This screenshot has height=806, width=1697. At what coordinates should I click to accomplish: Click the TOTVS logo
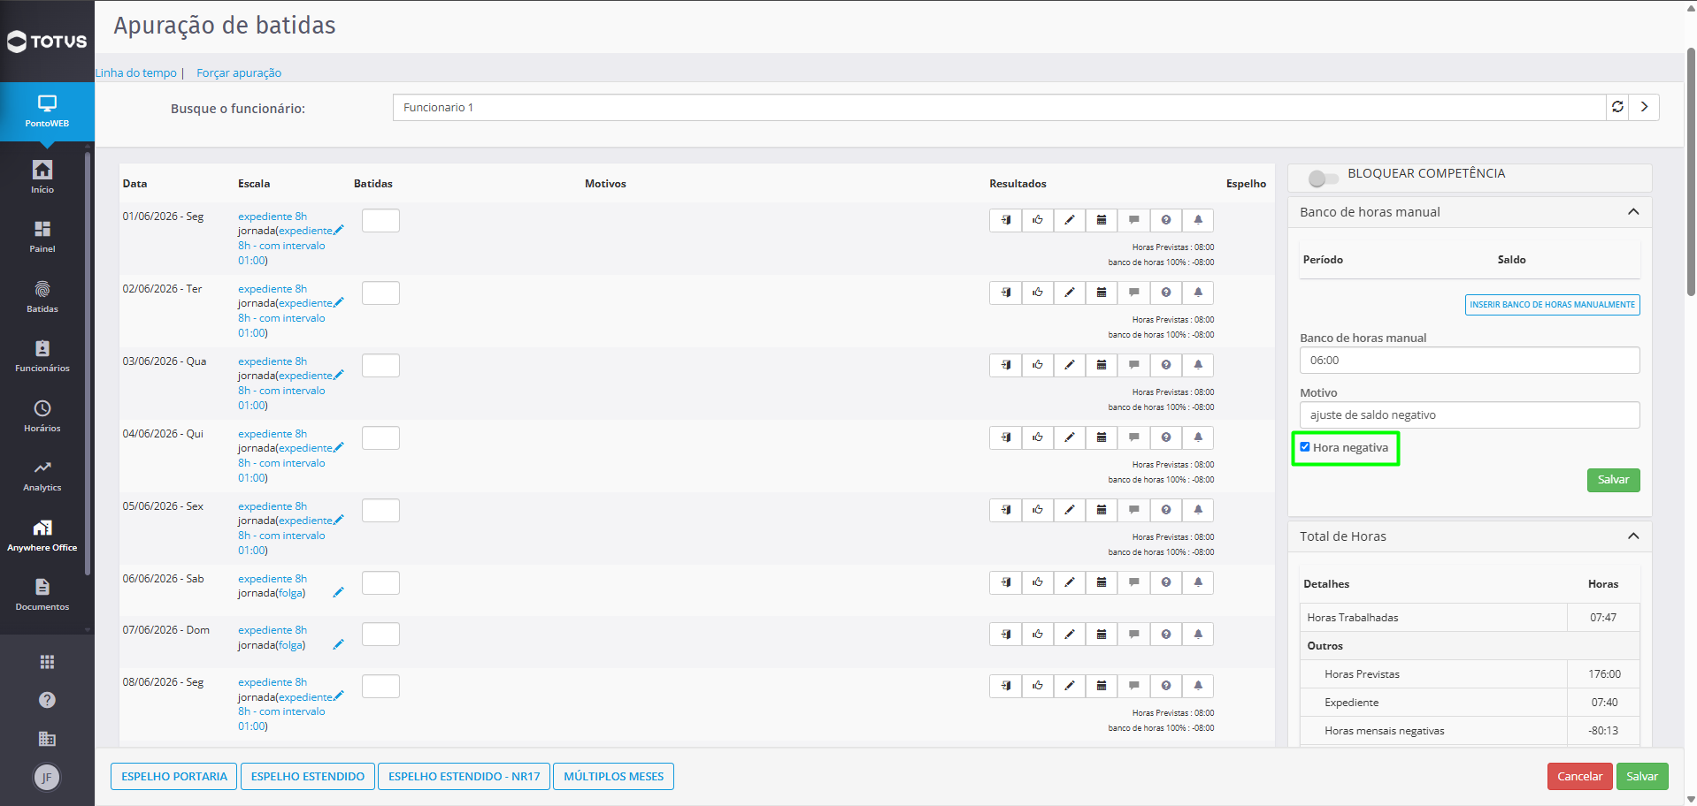(47, 42)
